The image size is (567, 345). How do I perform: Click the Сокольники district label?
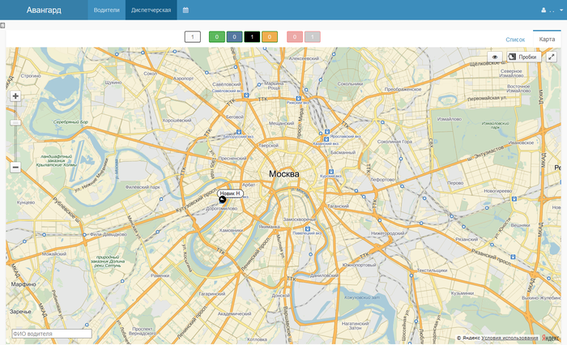[x=350, y=83]
